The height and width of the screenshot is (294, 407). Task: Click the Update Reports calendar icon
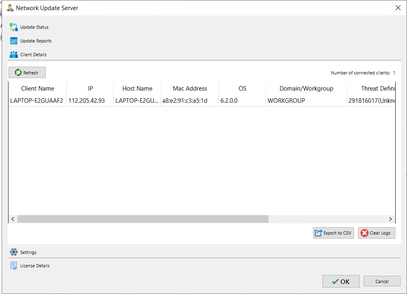pyautogui.click(x=14, y=41)
